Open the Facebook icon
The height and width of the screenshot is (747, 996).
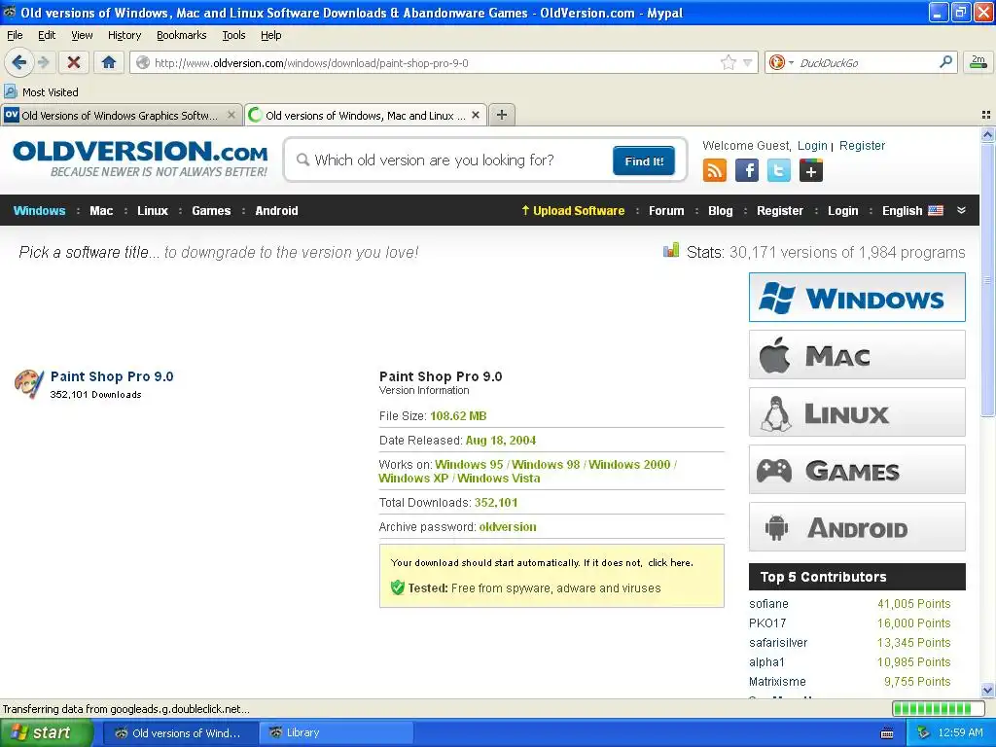click(747, 170)
